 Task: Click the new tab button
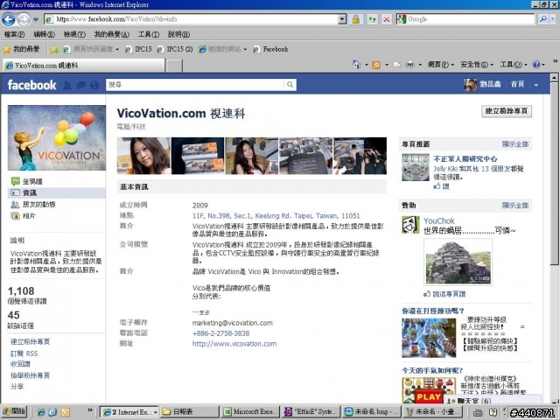[174, 66]
